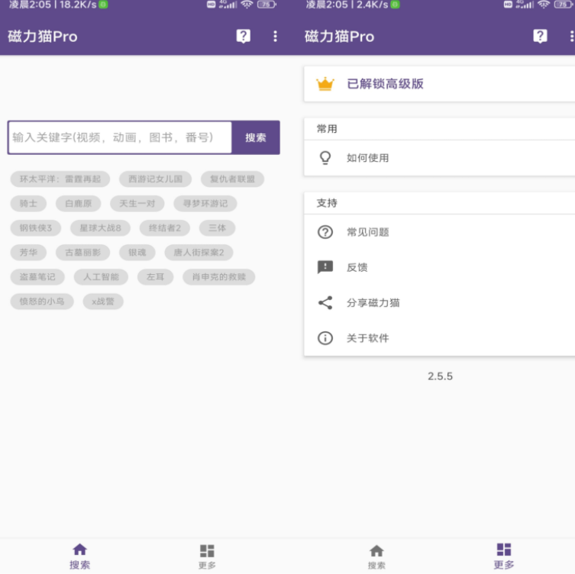Tap the 复仇者联盟 suggestion chip

232,179
